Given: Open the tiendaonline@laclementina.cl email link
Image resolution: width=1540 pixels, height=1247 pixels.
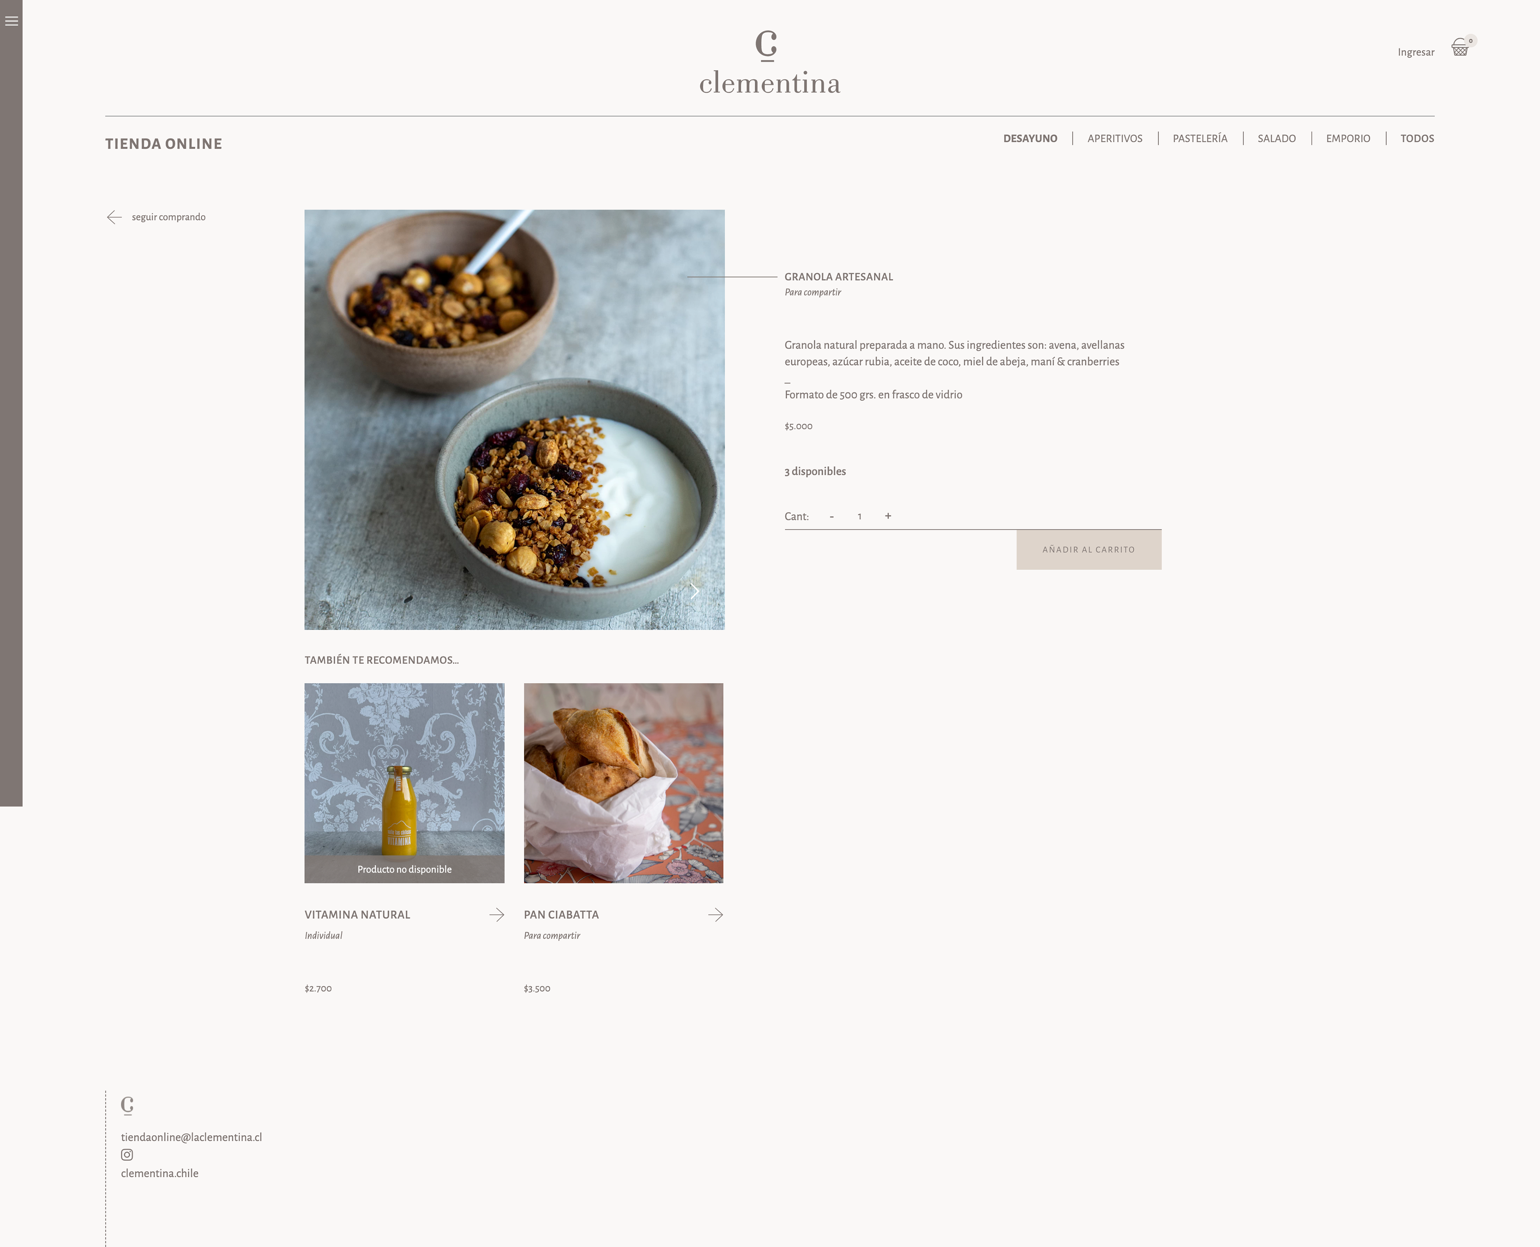Looking at the screenshot, I should point(191,1137).
